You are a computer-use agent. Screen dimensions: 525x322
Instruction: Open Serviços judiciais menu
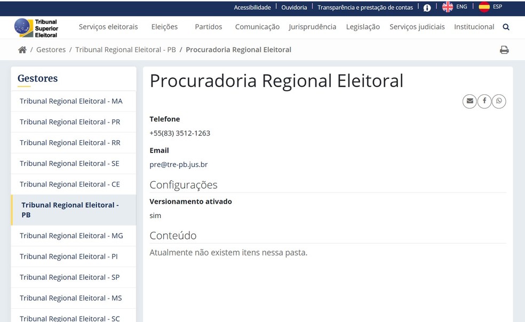[x=417, y=27]
